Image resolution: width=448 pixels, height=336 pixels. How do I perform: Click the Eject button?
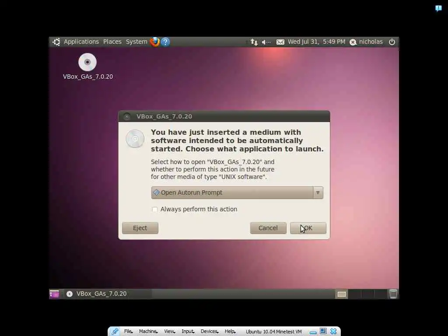pyautogui.click(x=140, y=228)
